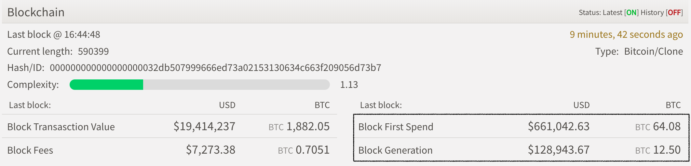Click the $19,414,237 transaction value amount
Viewport: 691px width, 166px height.
pos(204,126)
